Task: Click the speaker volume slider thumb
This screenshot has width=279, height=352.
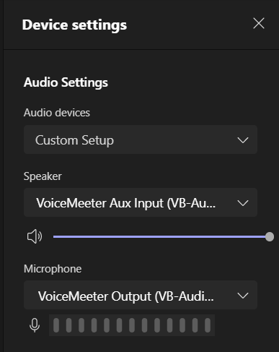Action: pos(270,236)
